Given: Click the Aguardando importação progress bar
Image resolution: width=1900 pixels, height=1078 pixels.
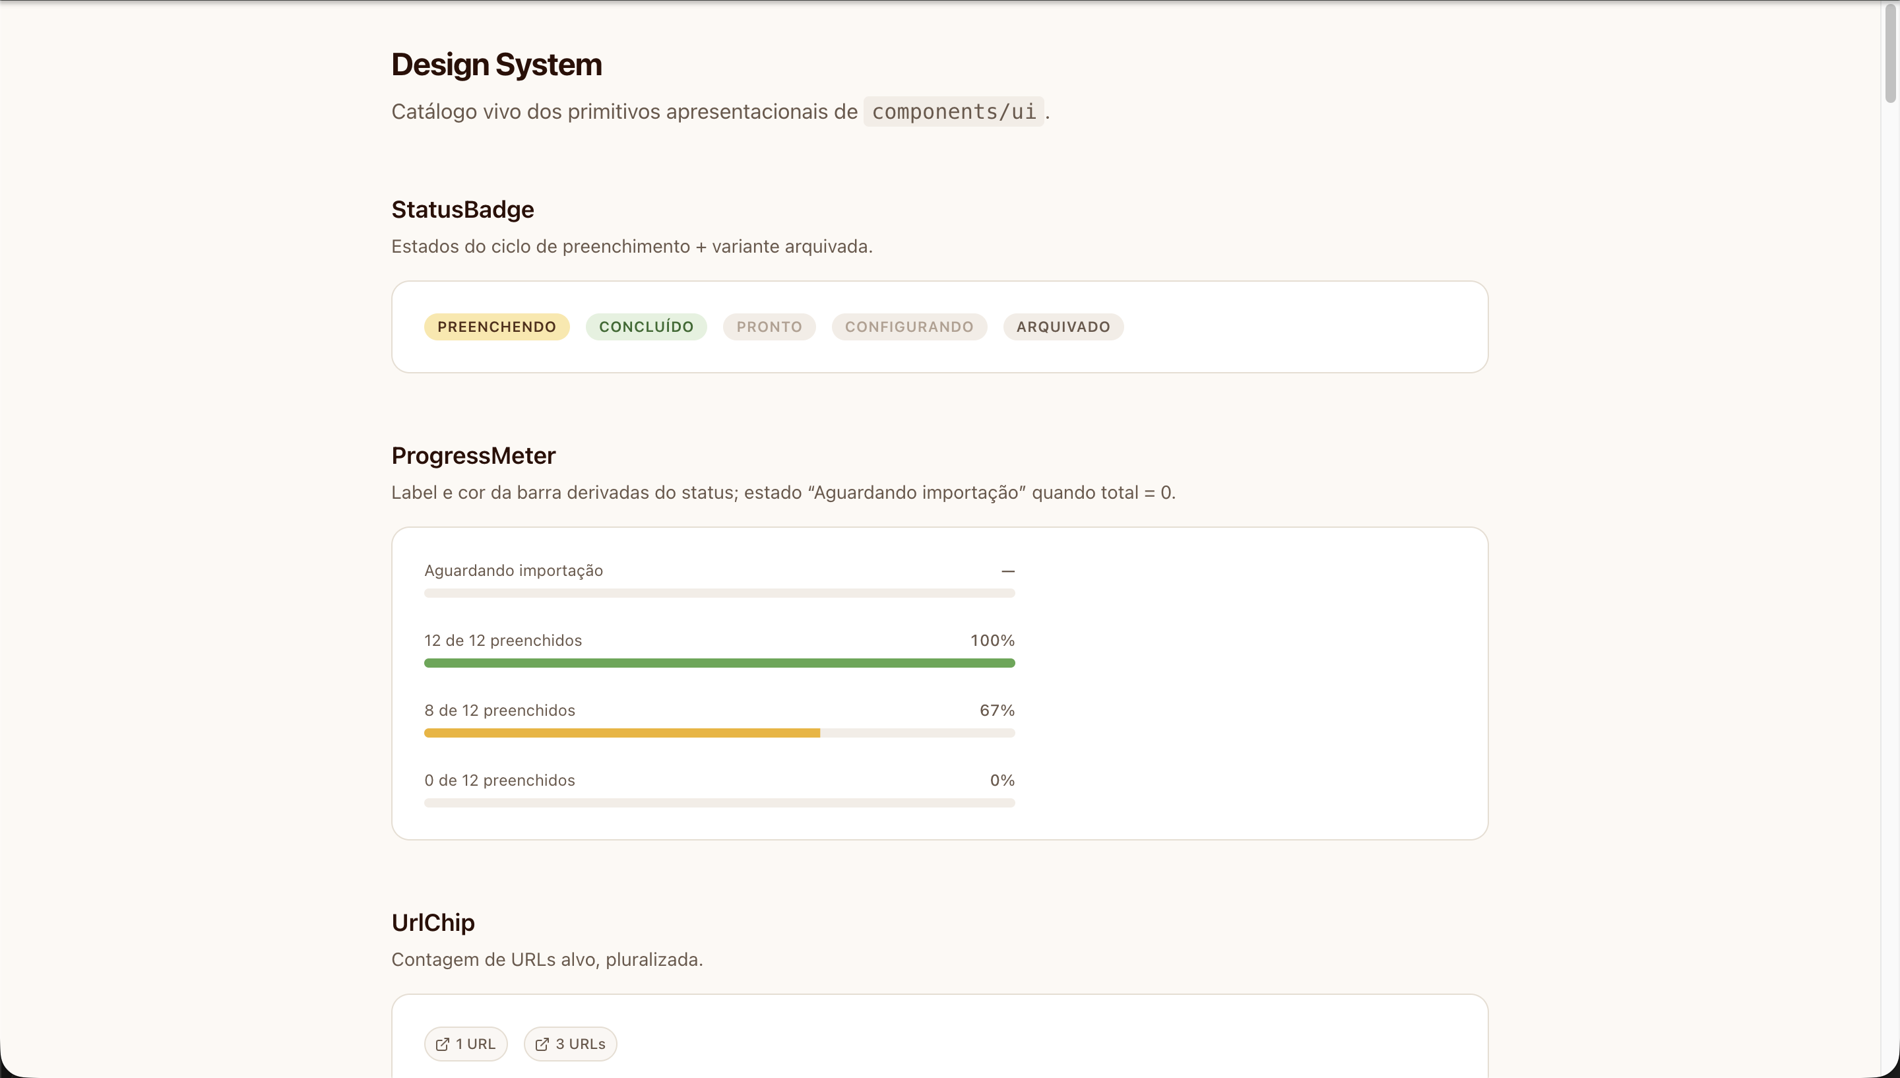Looking at the screenshot, I should click(x=720, y=593).
